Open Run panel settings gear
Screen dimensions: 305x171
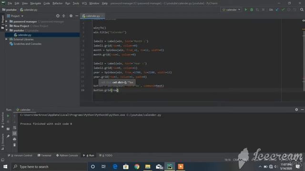[296, 110]
